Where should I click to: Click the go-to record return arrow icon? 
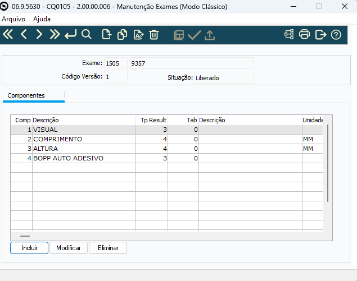[x=71, y=35]
